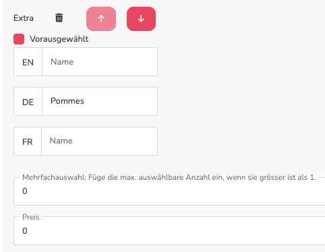Move the Extra down with arrow button
Screen dimensions: 325x252
coord(141,19)
